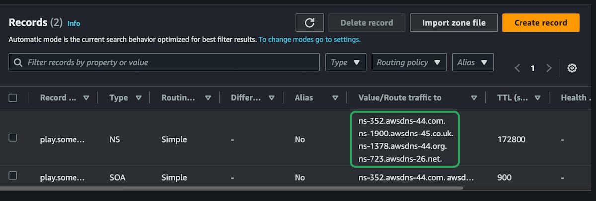This screenshot has width=596, height=201.
Task: Open table preferences gear icon
Action: pyautogui.click(x=572, y=68)
